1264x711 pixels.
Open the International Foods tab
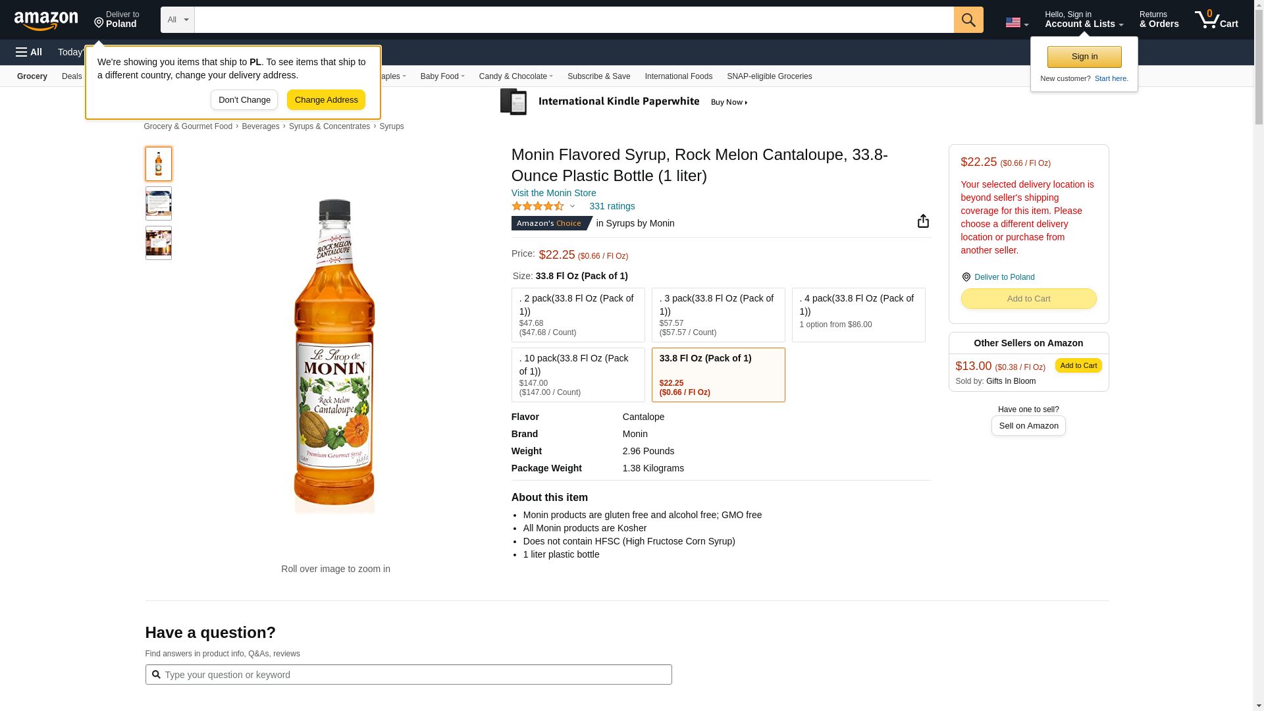pos(678,76)
